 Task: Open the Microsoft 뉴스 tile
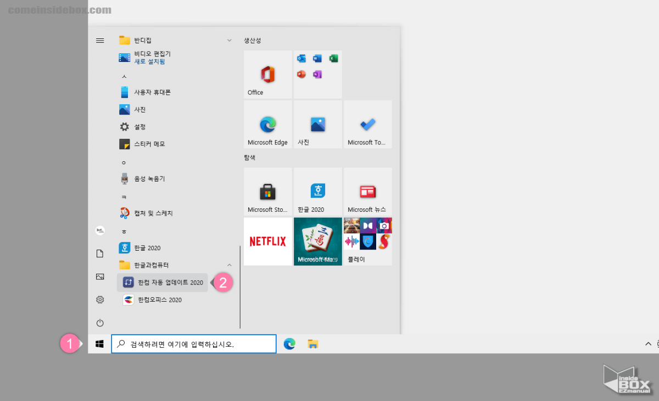368,192
